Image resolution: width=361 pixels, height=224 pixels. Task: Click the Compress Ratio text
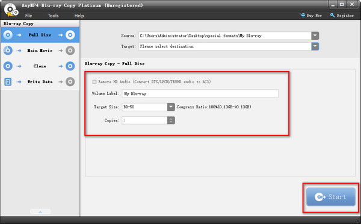214,107
